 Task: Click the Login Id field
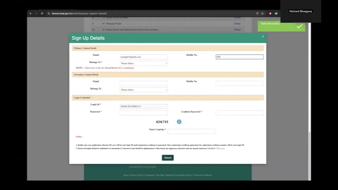(x=144, y=106)
